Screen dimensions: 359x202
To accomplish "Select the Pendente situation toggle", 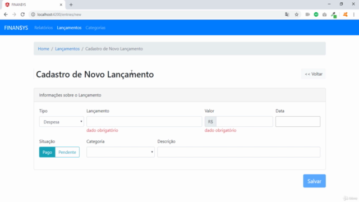I will coord(67,152).
